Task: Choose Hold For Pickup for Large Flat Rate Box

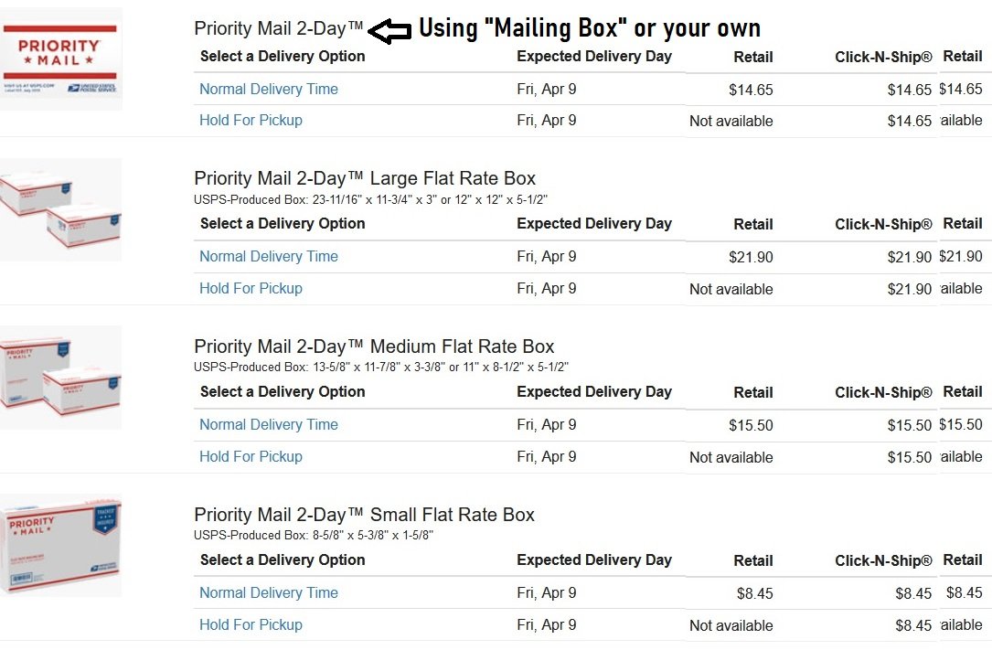Action: 251,288
